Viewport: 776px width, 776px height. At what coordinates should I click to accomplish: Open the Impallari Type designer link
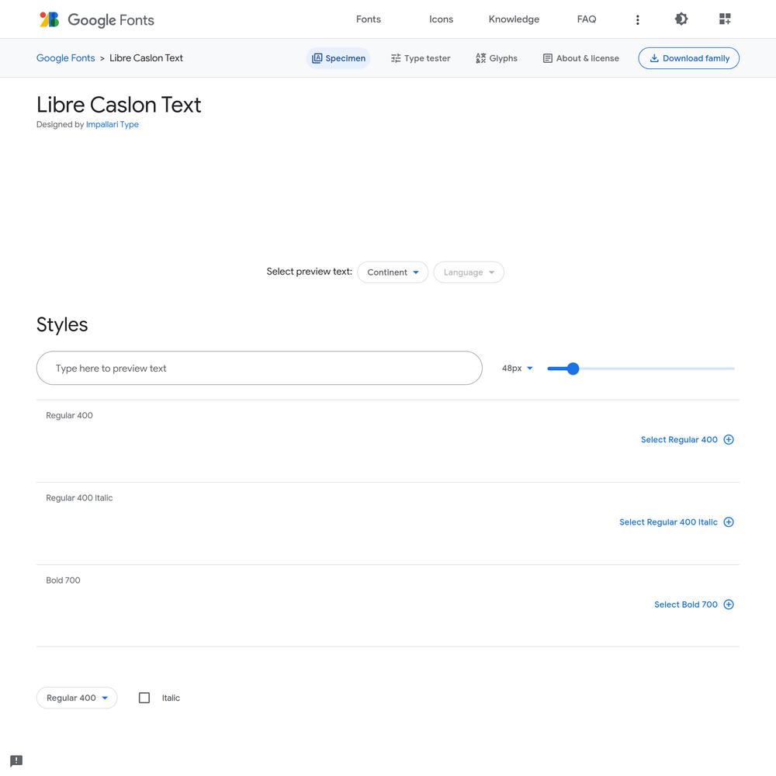(113, 124)
